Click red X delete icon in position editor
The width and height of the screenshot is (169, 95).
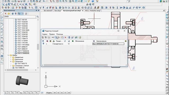pyautogui.click(x=65, y=37)
